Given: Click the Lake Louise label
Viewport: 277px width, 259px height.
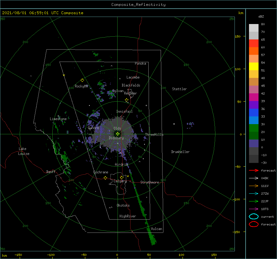Looking at the screenshot, I should pyautogui.click(x=24, y=151).
